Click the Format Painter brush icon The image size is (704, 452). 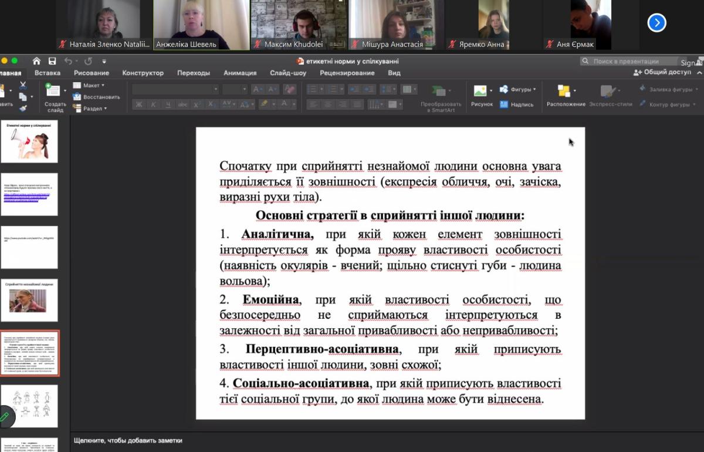[x=23, y=108]
